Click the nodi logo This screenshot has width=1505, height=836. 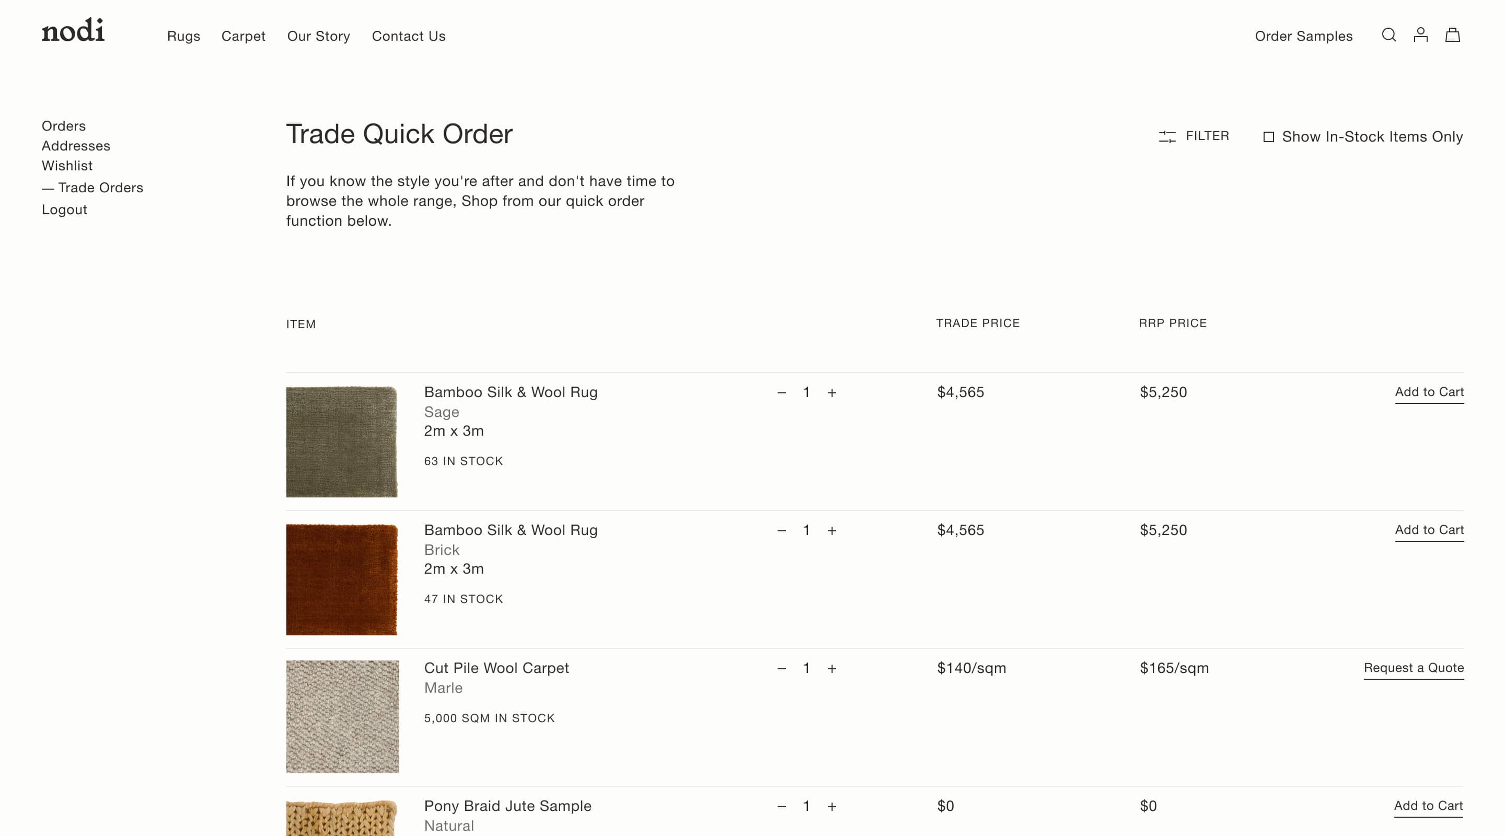click(x=73, y=30)
